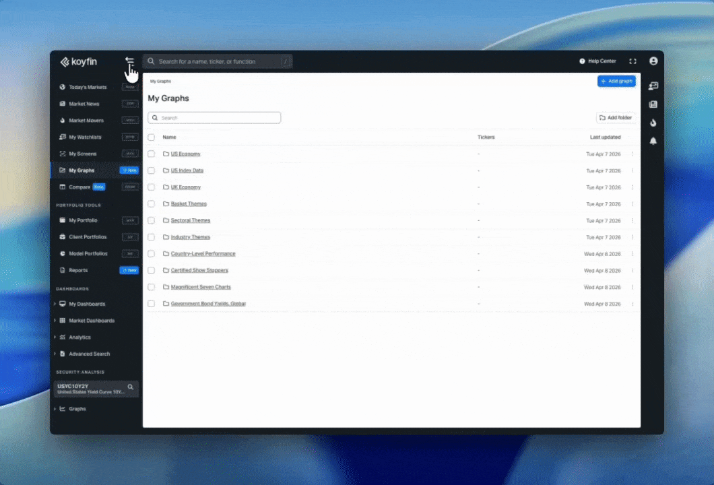Click the fullscreen icon in the top bar
Image resolution: width=714 pixels, height=485 pixels.
632,61
